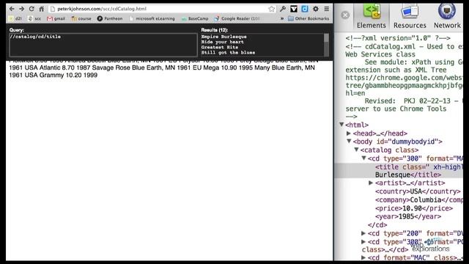Expand the cd type="200" node
Screen dimensions: 469x264
tap(363, 233)
